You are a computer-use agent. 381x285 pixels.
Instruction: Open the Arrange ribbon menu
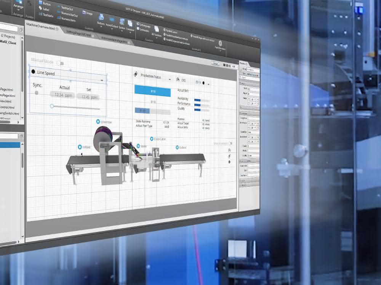(x=18, y=6)
